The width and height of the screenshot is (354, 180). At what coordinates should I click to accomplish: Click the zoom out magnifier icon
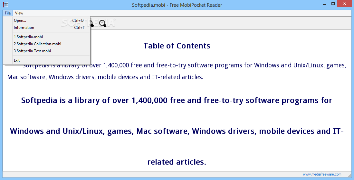[x=103, y=23]
